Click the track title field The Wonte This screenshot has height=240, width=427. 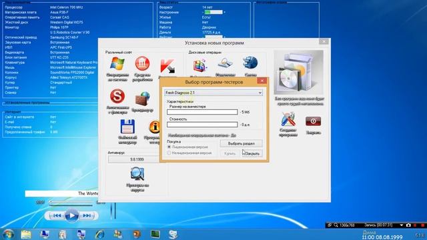tap(62, 193)
